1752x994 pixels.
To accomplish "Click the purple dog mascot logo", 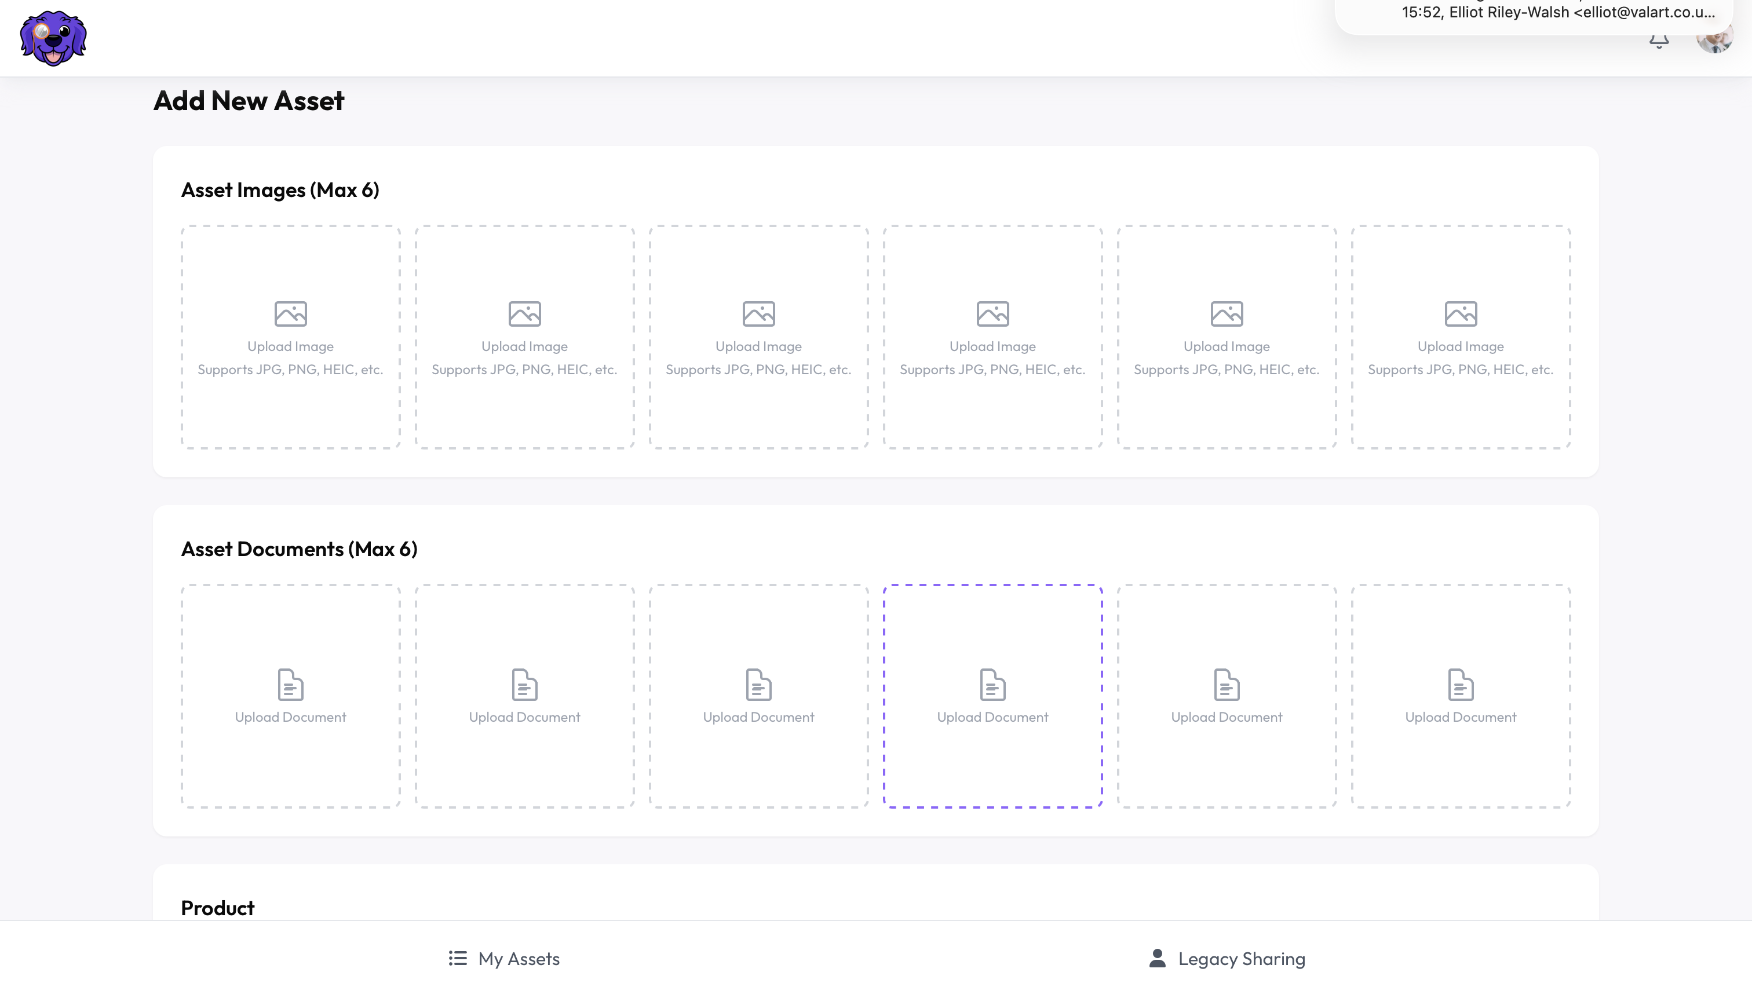I will 53,38.
